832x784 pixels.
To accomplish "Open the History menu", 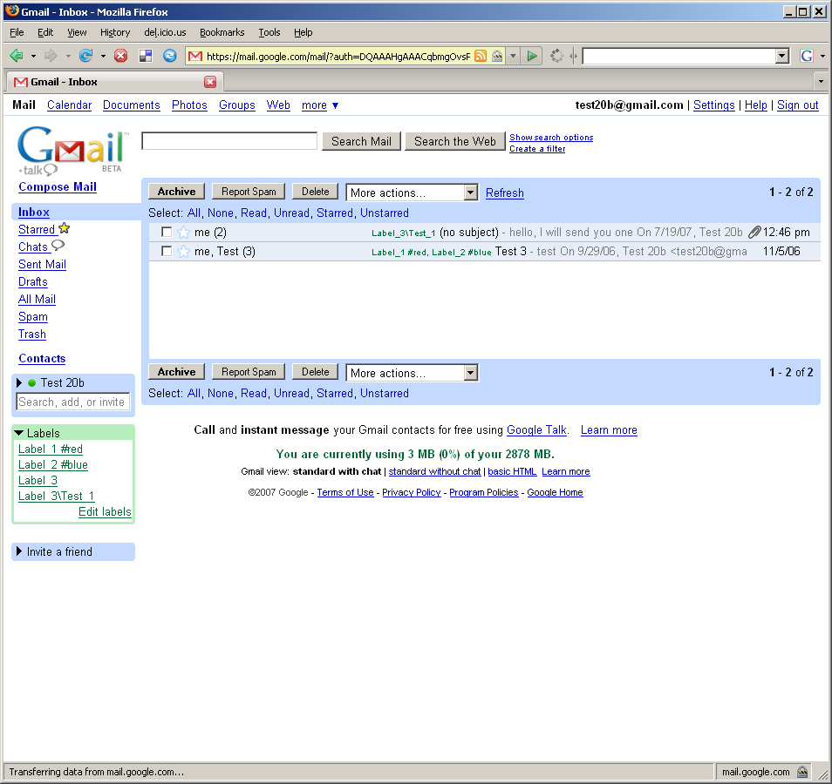I will click(115, 32).
